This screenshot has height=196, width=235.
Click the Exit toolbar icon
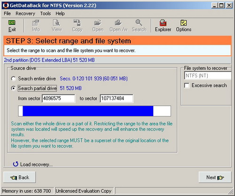click(12, 26)
